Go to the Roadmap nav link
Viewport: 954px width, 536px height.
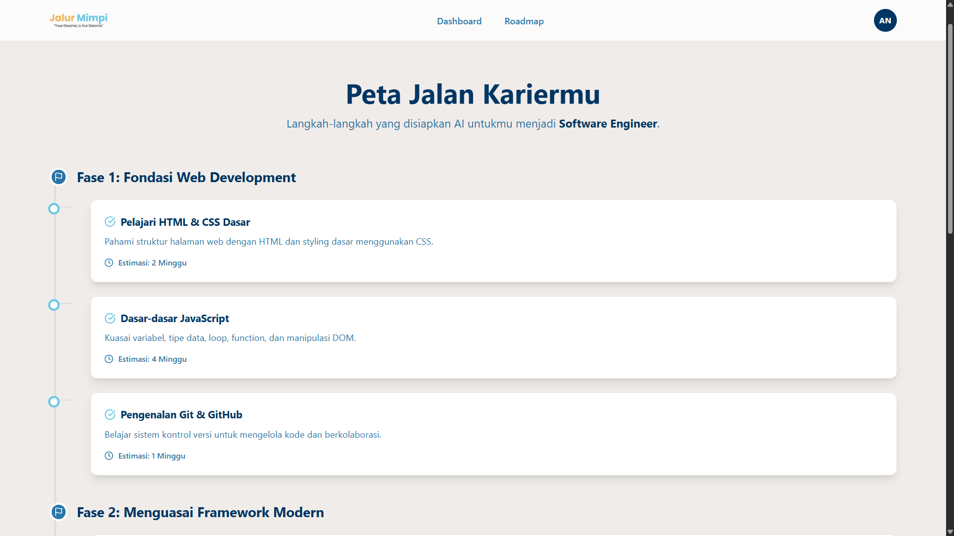pos(524,21)
